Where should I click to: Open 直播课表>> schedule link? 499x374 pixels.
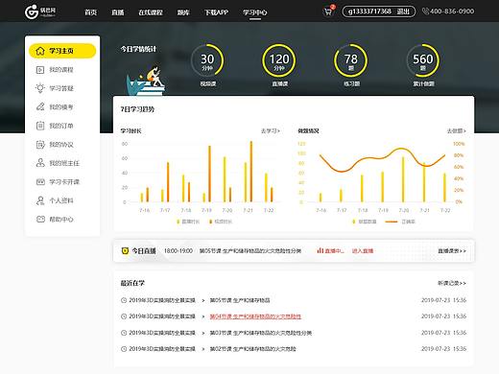pyautogui.click(x=452, y=251)
